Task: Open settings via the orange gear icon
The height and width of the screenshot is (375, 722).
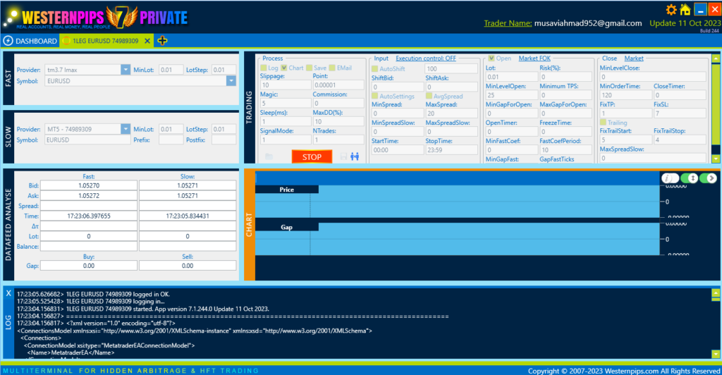Action: point(671,10)
